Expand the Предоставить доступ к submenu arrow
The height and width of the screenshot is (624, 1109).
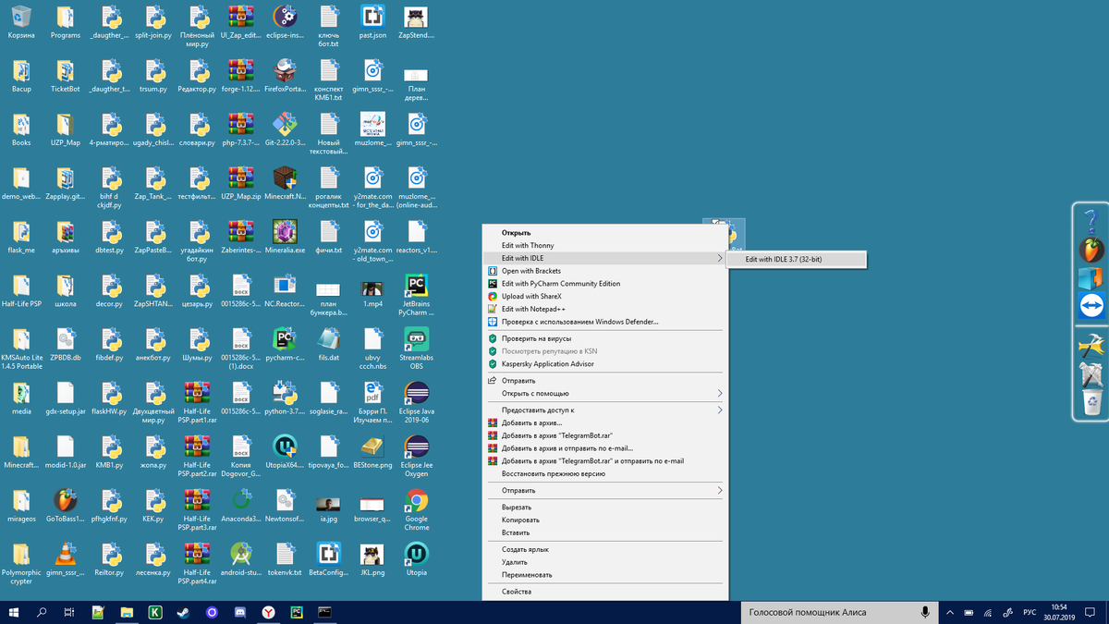[720, 410]
